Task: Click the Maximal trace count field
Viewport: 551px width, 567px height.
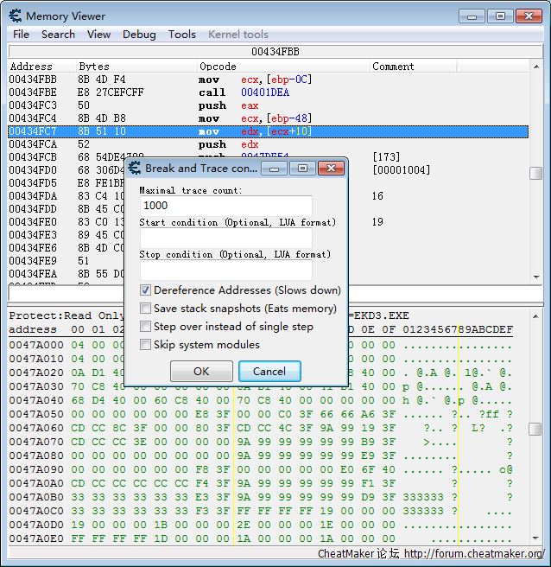Action: (x=225, y=206)
